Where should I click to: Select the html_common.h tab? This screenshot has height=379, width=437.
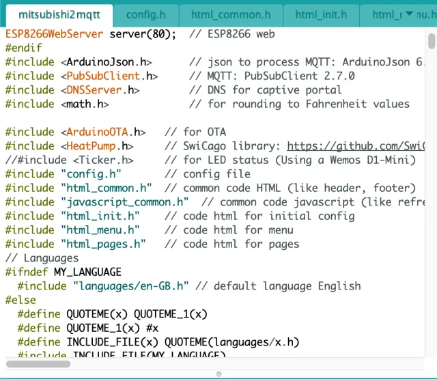pyautogui.click(x=235, y=14)
